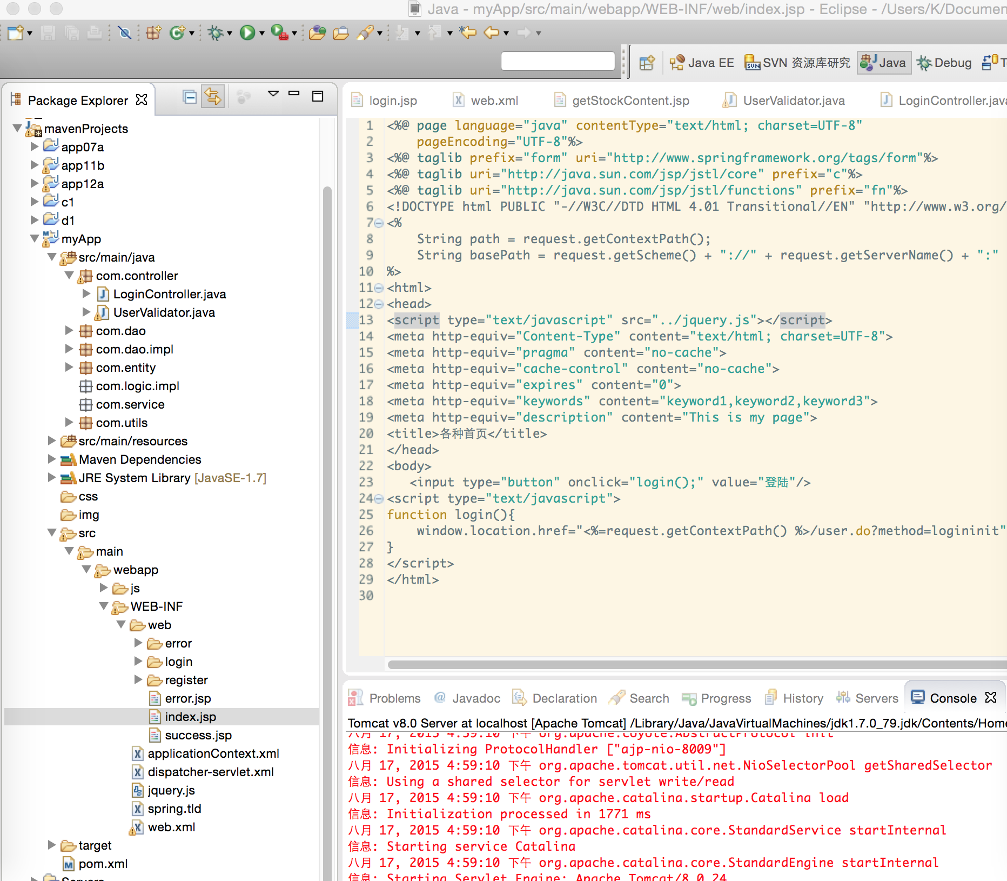Image resolution: width=1007 pixels, height=881 pixels.
Task: Switch to the Problems view tab
Action: coord(385,698)
